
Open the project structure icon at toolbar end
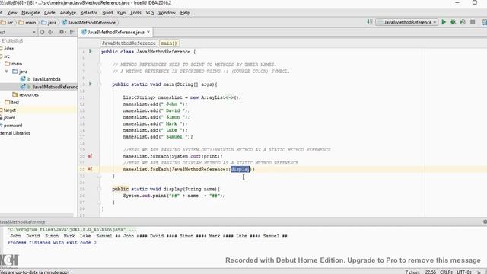[484, 22]
